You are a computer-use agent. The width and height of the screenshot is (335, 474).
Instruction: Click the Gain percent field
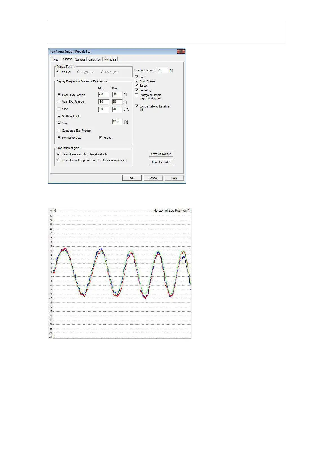[117, 122]
